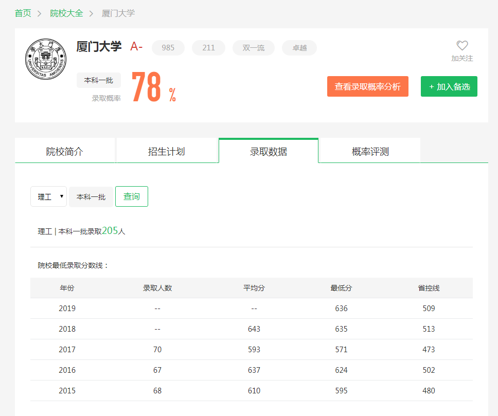Click 502 provincial line for 2016
Image resolution: width=498 pixels, height=416 pixels.
(429, 370)
